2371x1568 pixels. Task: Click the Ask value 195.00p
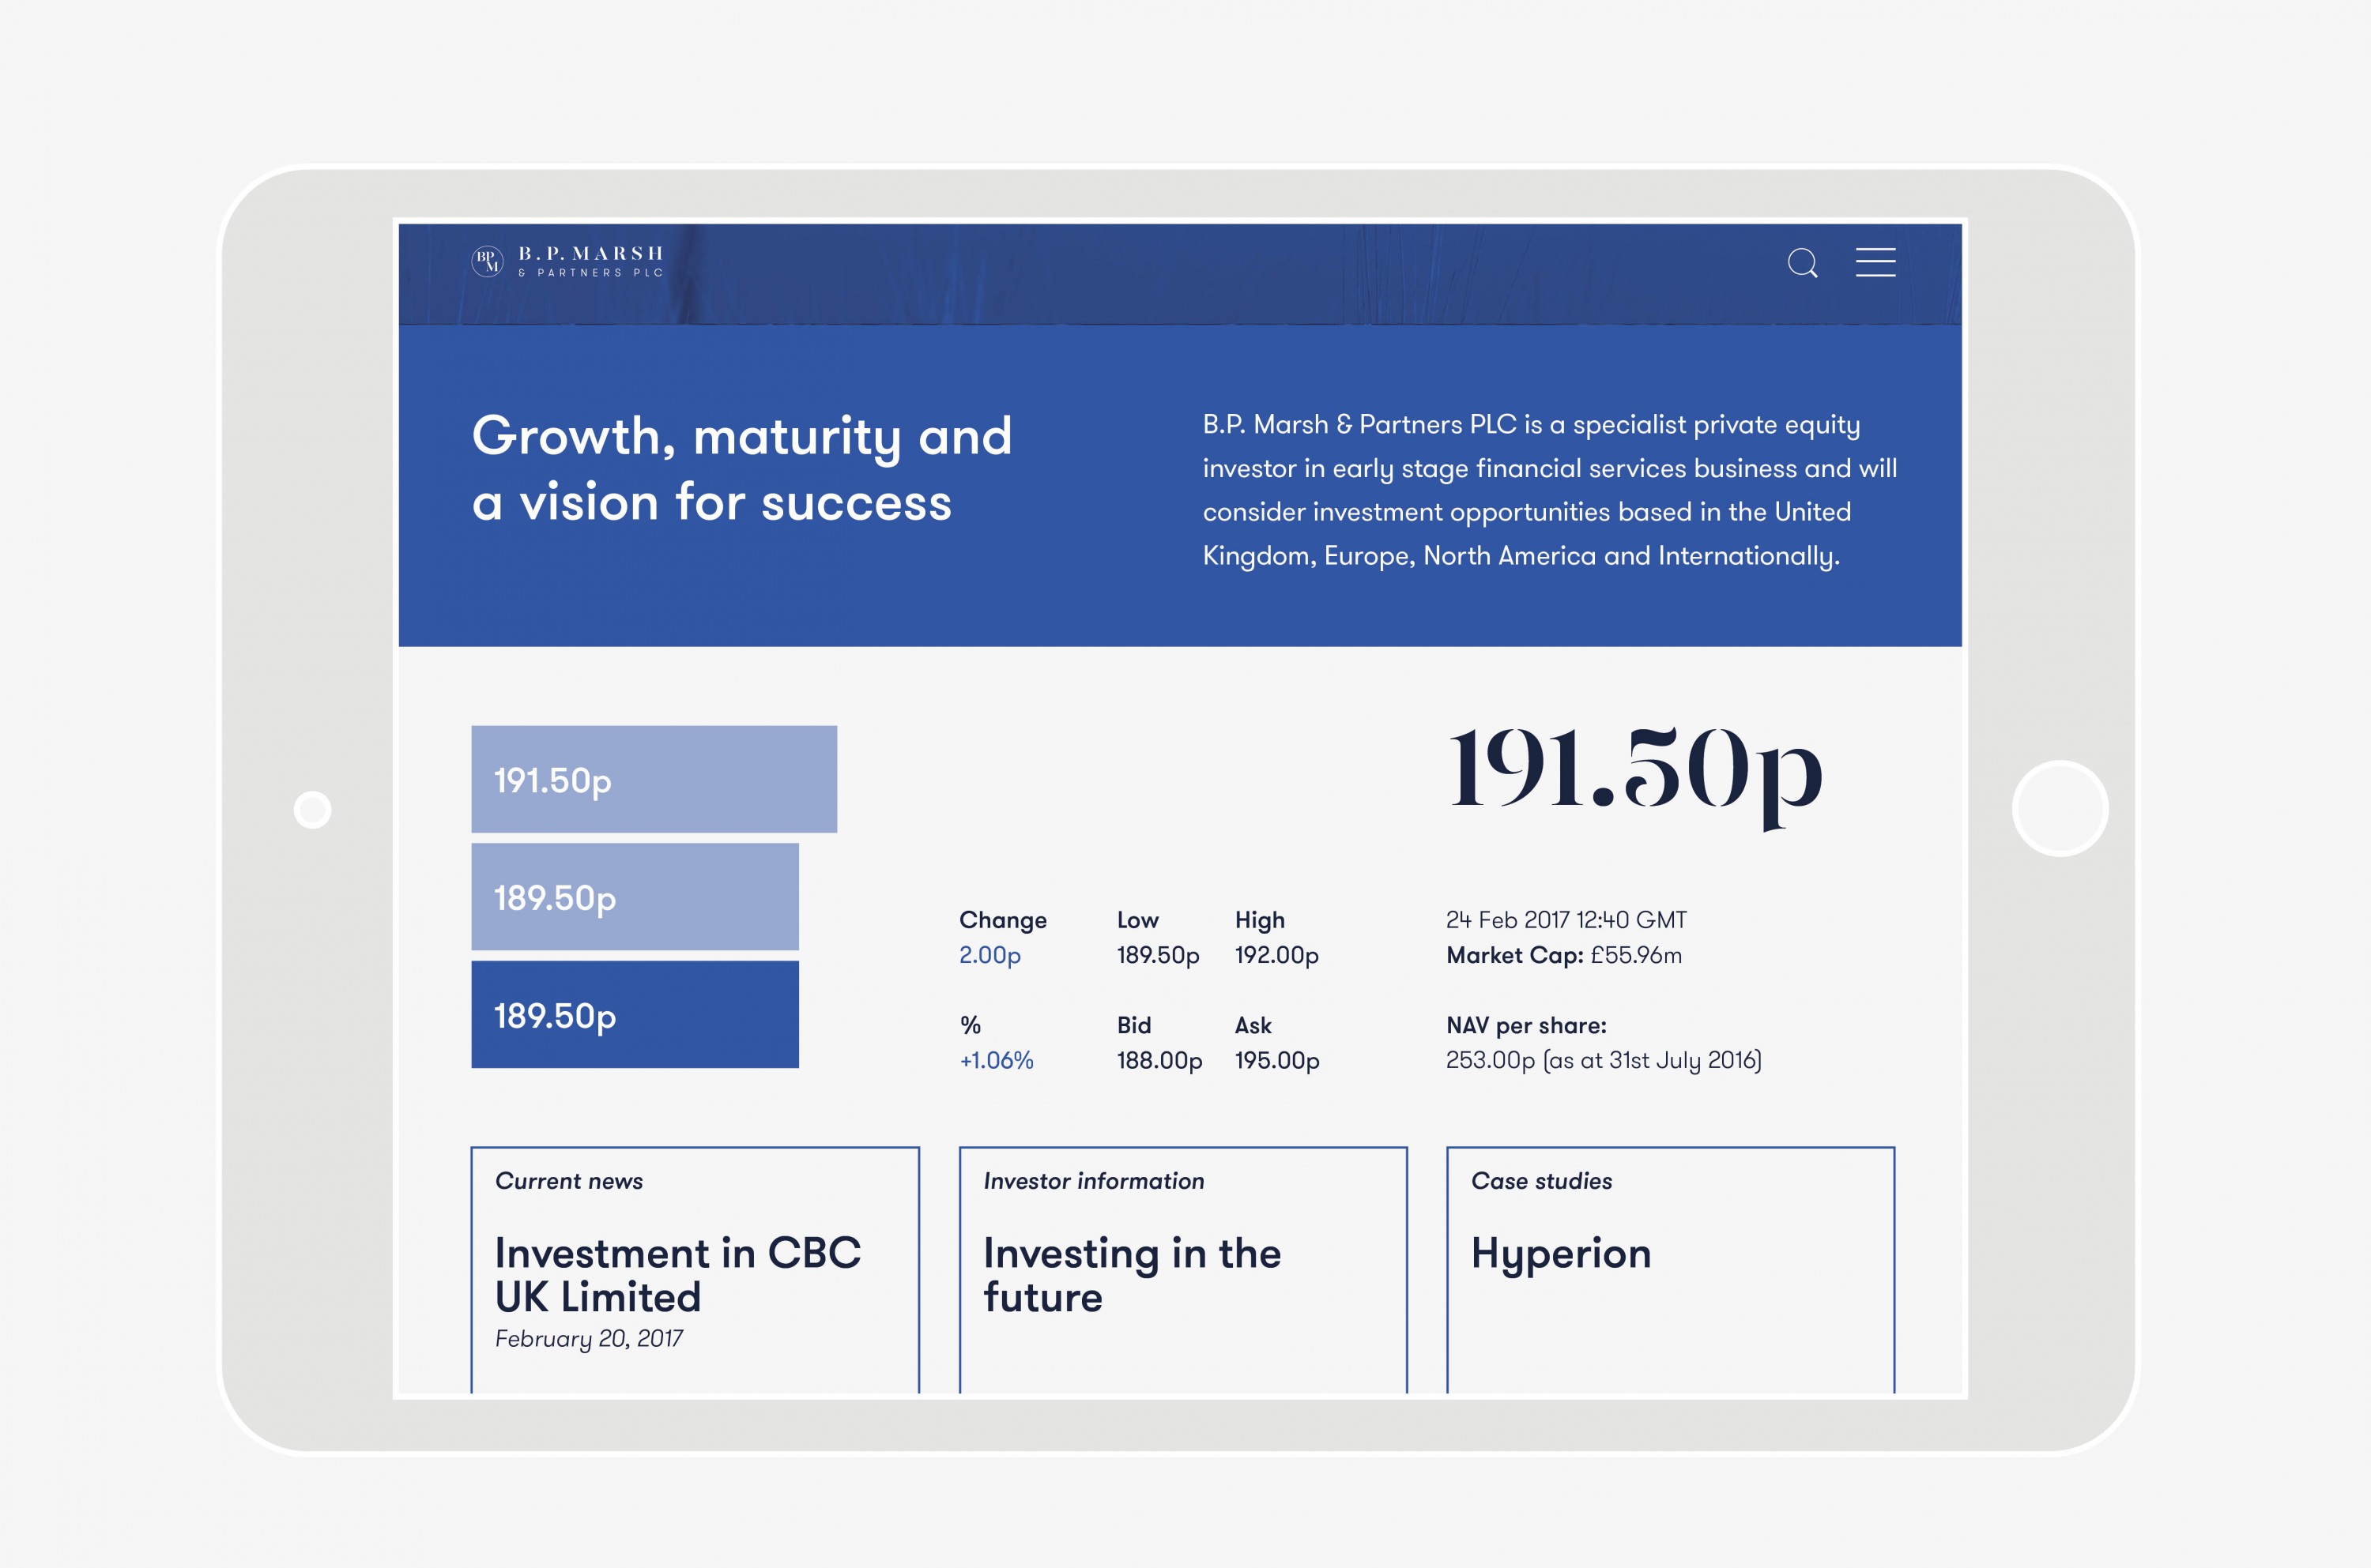tap(1276, 1060)
